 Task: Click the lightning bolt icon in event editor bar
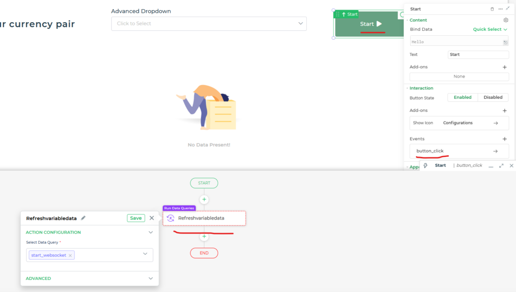426,165
